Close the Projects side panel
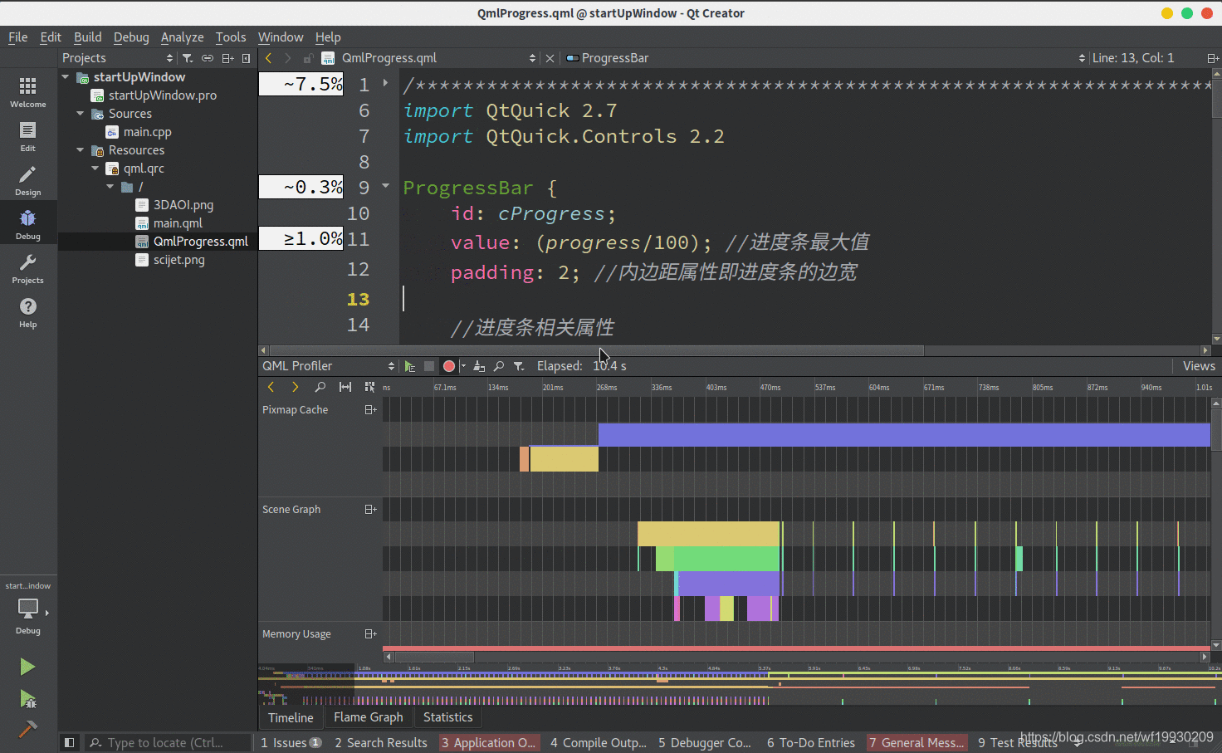The height and width of the screenshot is (753, 1222). click(x=246, y=58)
